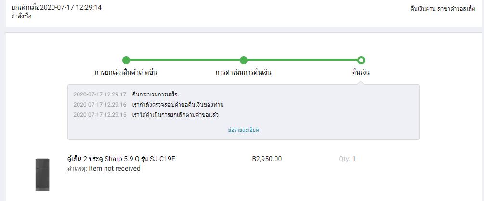
Task: Click the การยกเลิกสินค้าเกิดขึ้น step label
Action: tap(126, 73)
